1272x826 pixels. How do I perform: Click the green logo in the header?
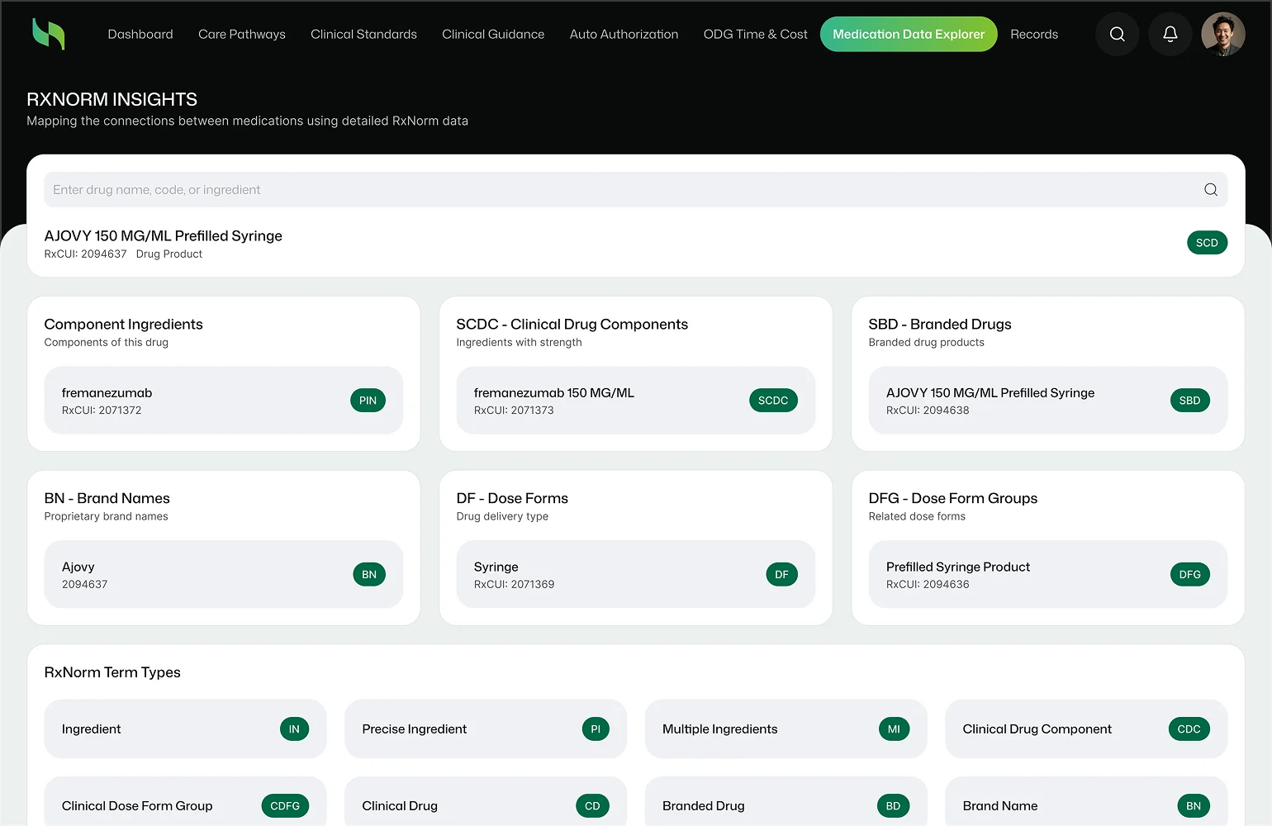[x=48, y=34]
